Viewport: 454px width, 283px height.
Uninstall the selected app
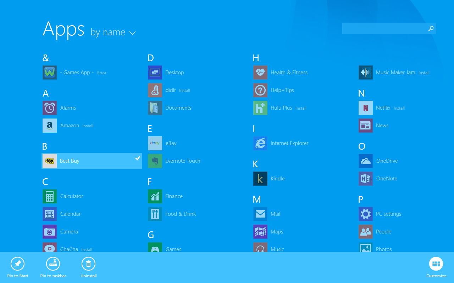pos(89,267)
